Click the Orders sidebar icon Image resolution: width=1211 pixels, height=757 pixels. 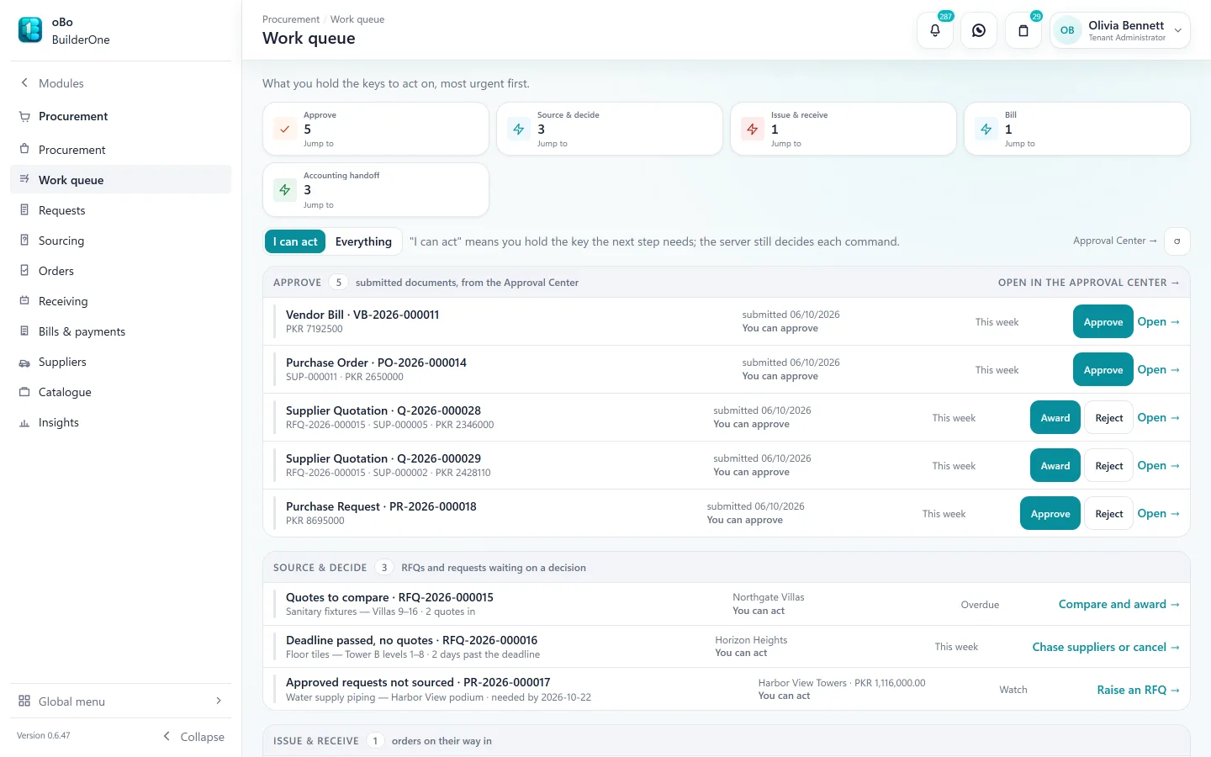[x=24, y=271]
